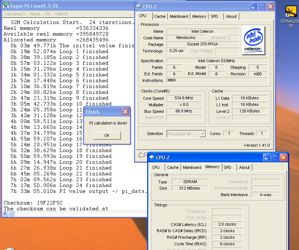This screenshot has height=250, width=299.
Task: Minimize the upper CPU-Z window
Action: (x=253, y=7)
